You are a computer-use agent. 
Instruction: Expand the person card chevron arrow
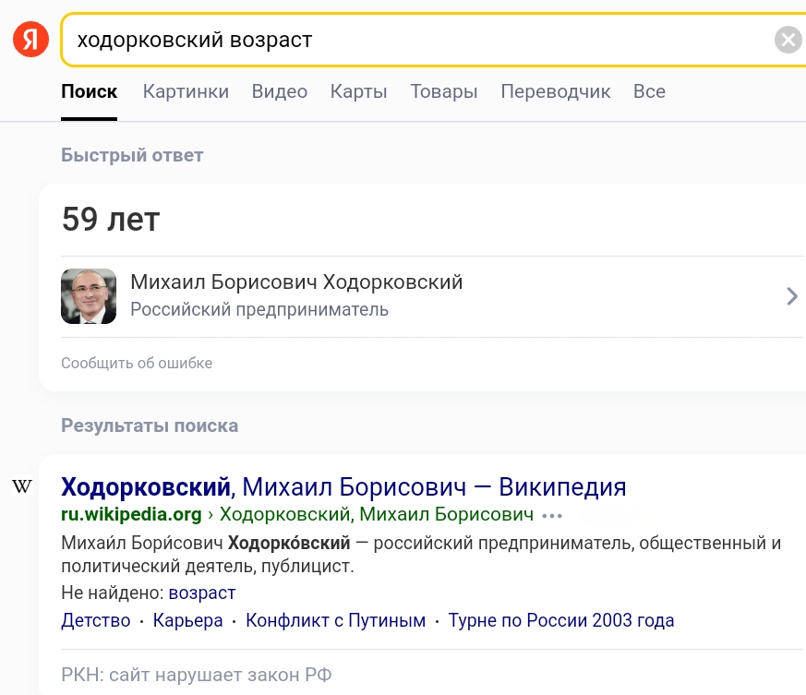pyautogui.click(x=791, y=296)
